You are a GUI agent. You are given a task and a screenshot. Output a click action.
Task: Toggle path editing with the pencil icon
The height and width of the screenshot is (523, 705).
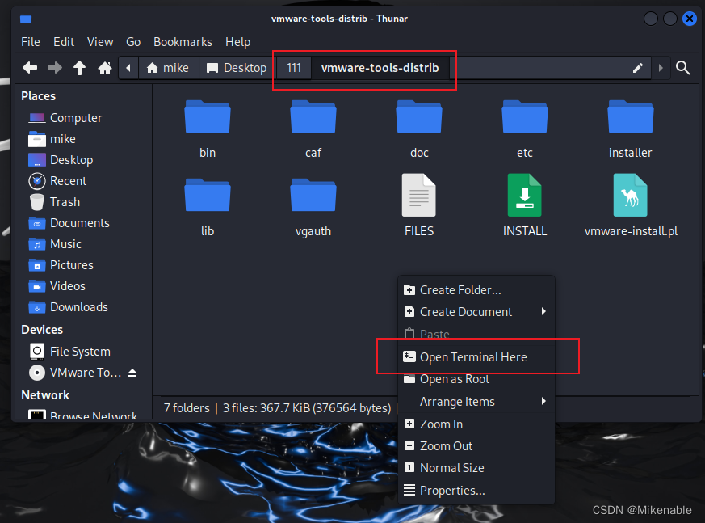637,68
